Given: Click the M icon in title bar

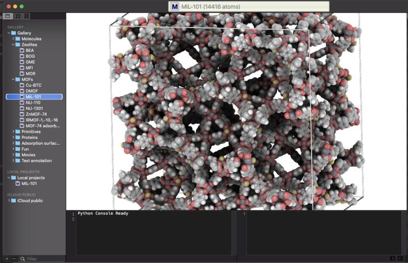Looking at the screenshot, I should 175,7.
